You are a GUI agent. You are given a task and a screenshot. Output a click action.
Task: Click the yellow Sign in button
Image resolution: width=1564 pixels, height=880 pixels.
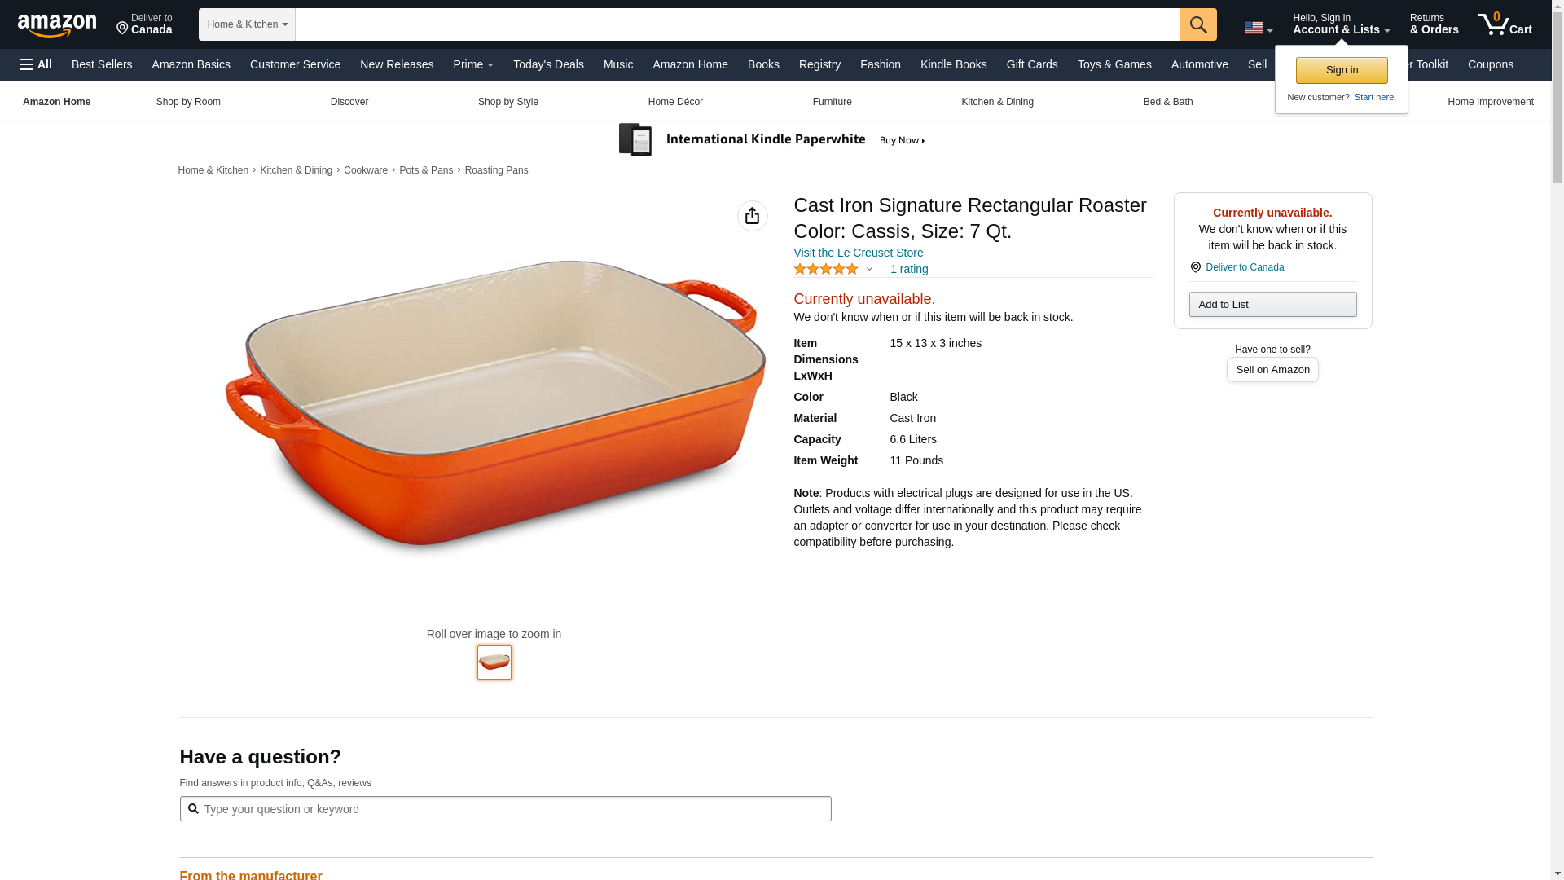coord(1342,70)
